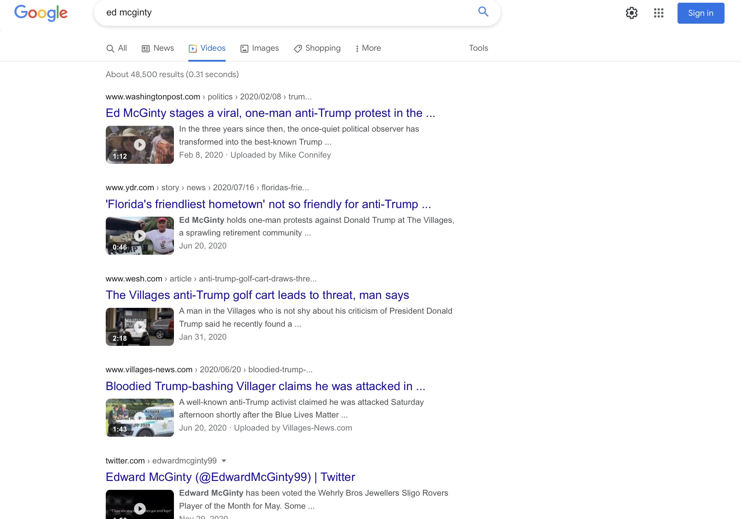Viewport: 741px width, 519px height.
Task: Click the www.villages-news.com URL breadcrumb
Action: pos(209,370)
